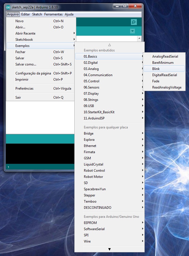Open the Serial Monitor magnifier icon

click(x=134, y=22)
